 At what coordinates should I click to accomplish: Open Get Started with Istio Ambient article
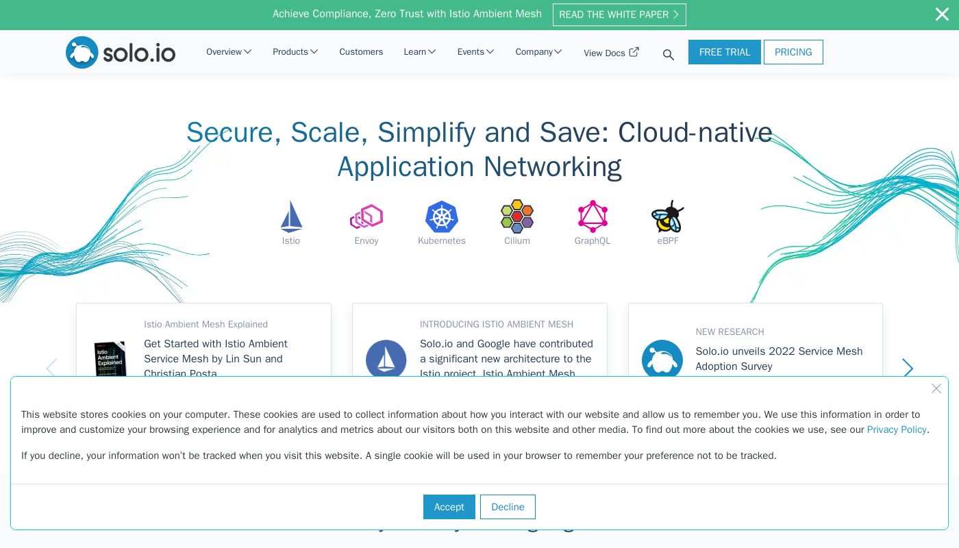click(216, 358)
